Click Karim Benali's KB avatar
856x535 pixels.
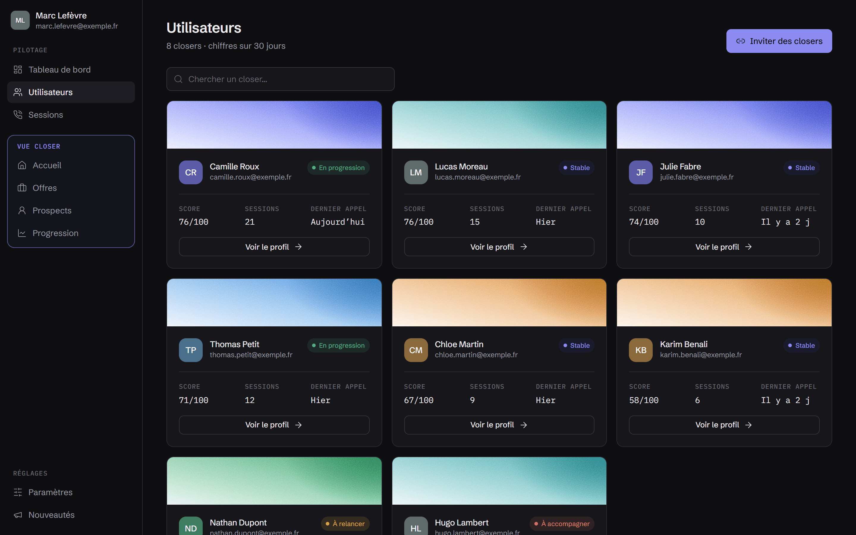[x=641, y=350]
